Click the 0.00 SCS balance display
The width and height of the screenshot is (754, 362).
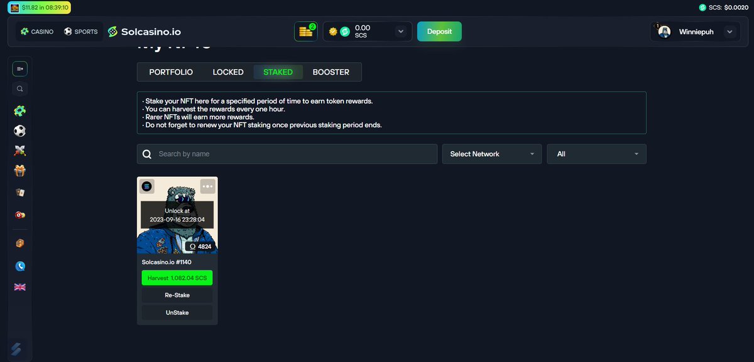click(363, 31)
